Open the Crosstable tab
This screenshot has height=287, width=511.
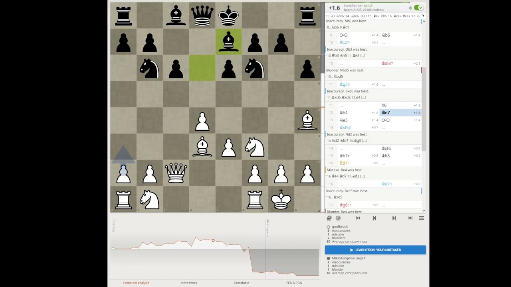tap(242, 283)
